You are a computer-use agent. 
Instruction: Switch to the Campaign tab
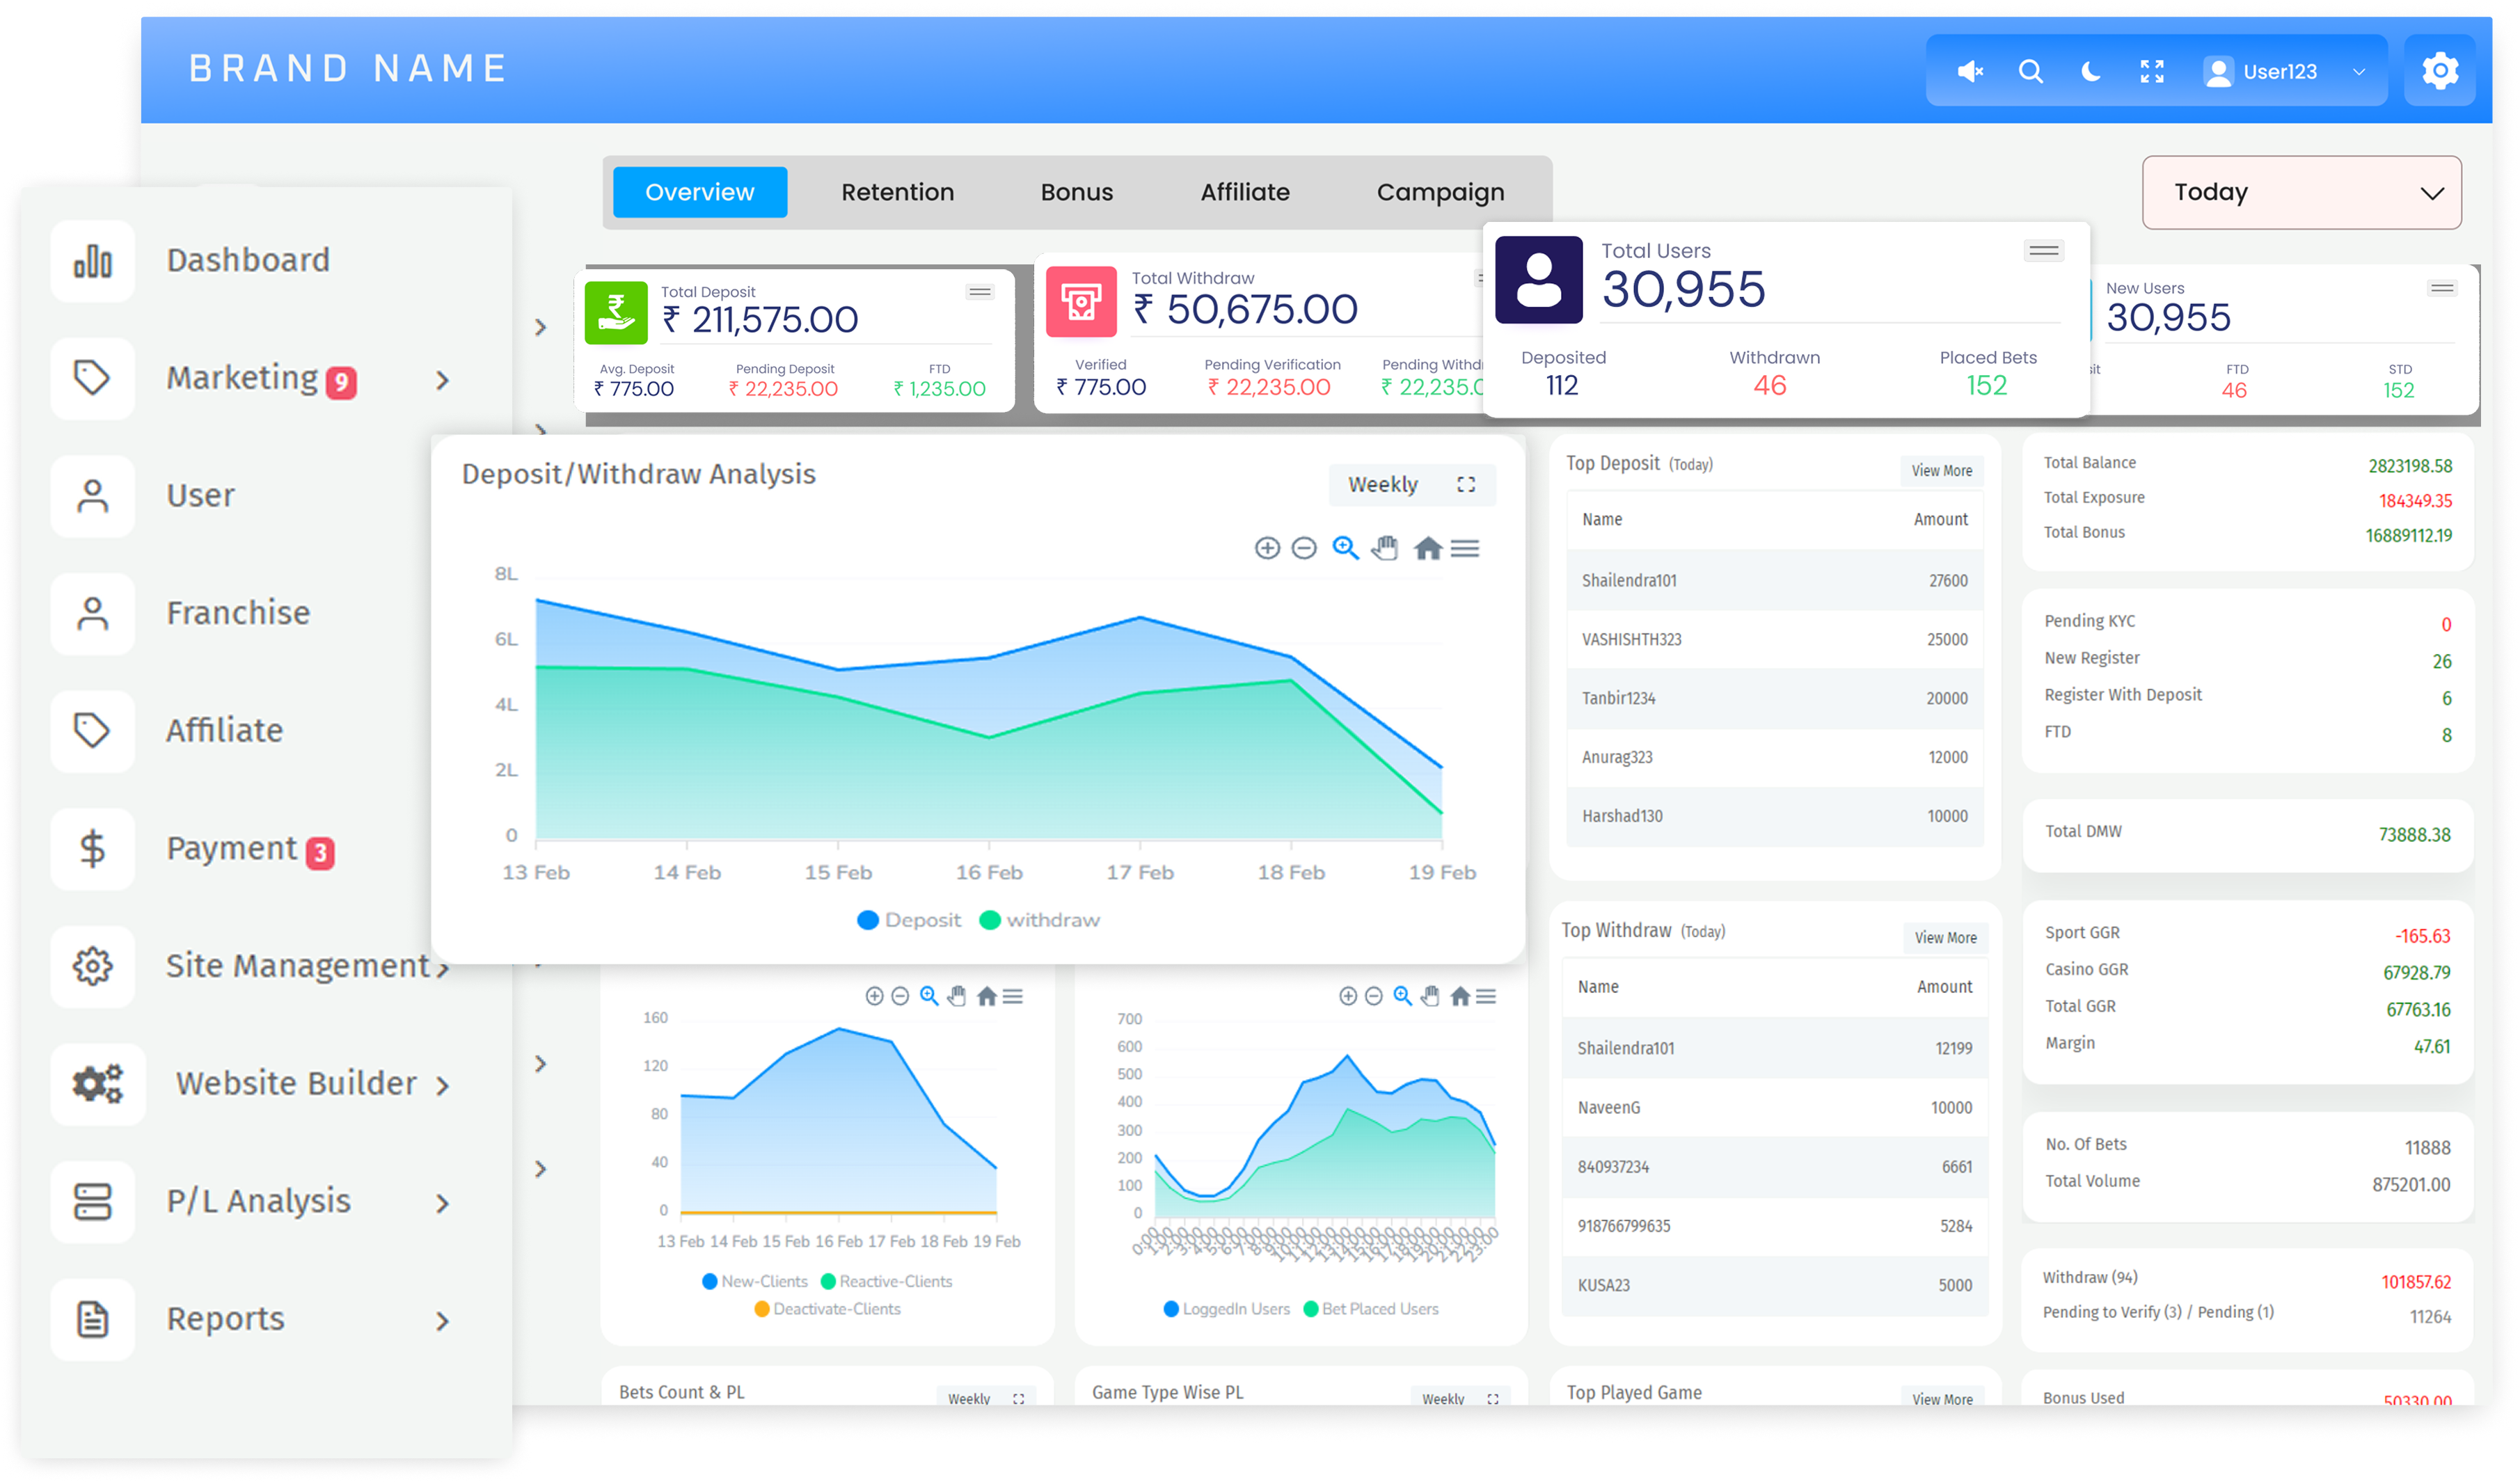[1440, 192]
